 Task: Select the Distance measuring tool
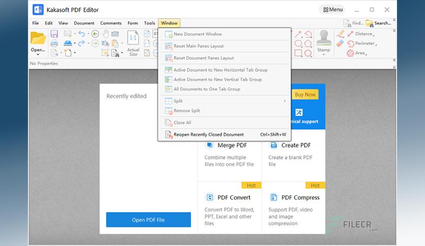pyautogui.click(x=361, y=34)
